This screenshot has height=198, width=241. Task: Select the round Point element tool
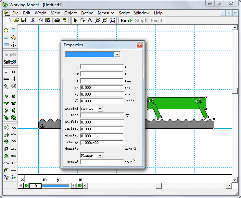click(x=6, y=72)
